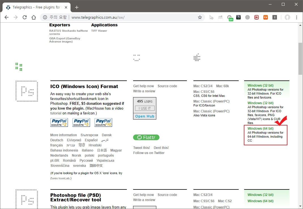Reload the Telegraphics page

25,17
